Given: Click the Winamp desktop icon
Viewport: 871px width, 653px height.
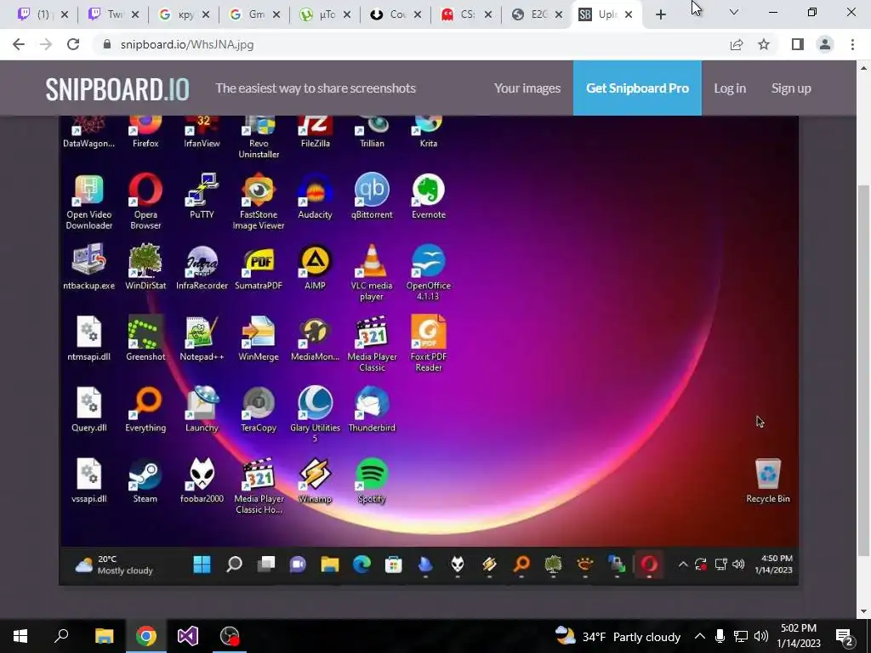Looking at the screenshot, I should click(x=315, y=480).
